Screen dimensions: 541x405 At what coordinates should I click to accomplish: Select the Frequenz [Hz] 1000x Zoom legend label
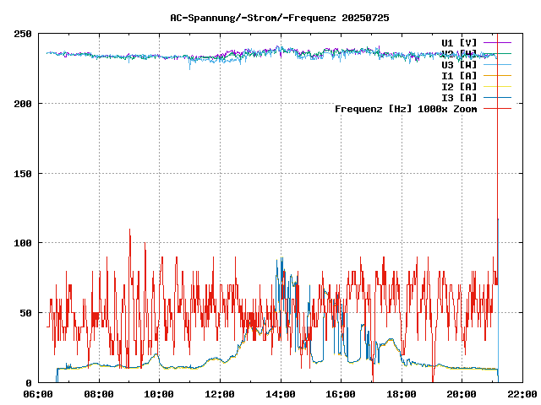coord(406,109)
